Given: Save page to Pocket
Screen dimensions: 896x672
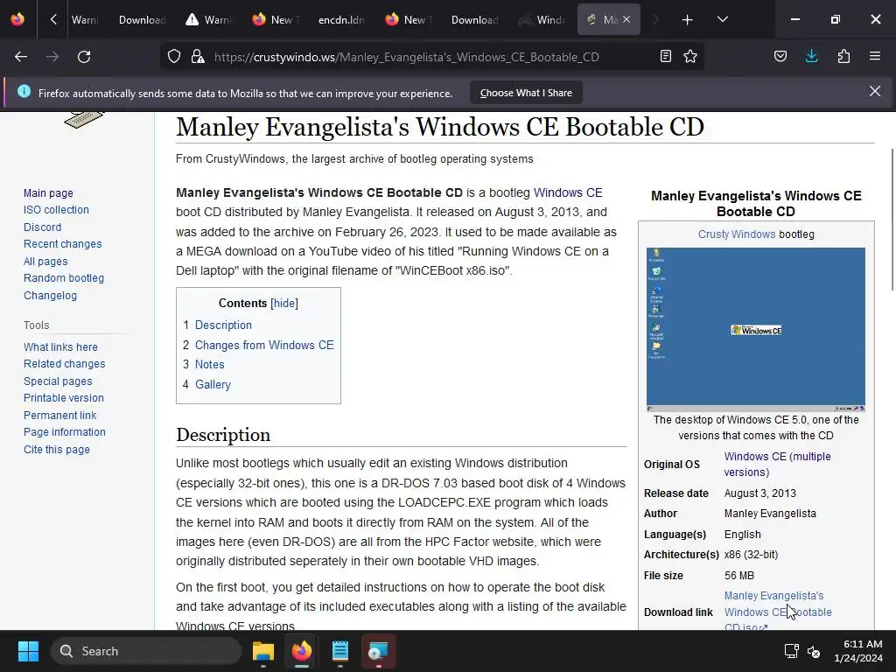Looking at the screenshot, I should [x=780, y=57].
